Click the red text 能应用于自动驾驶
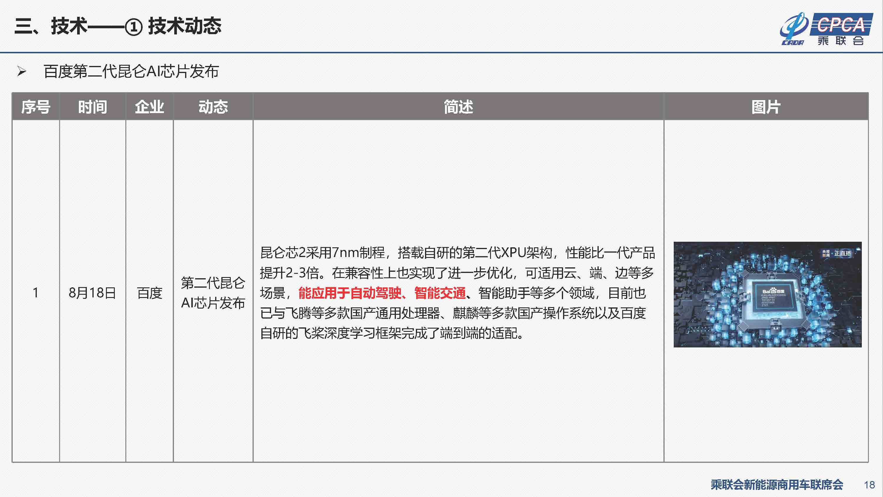883x497 pixels. 350,293
